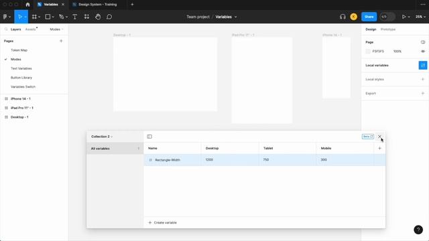Select the iPhone 14 - 1 layer

[x=21, y=99]
